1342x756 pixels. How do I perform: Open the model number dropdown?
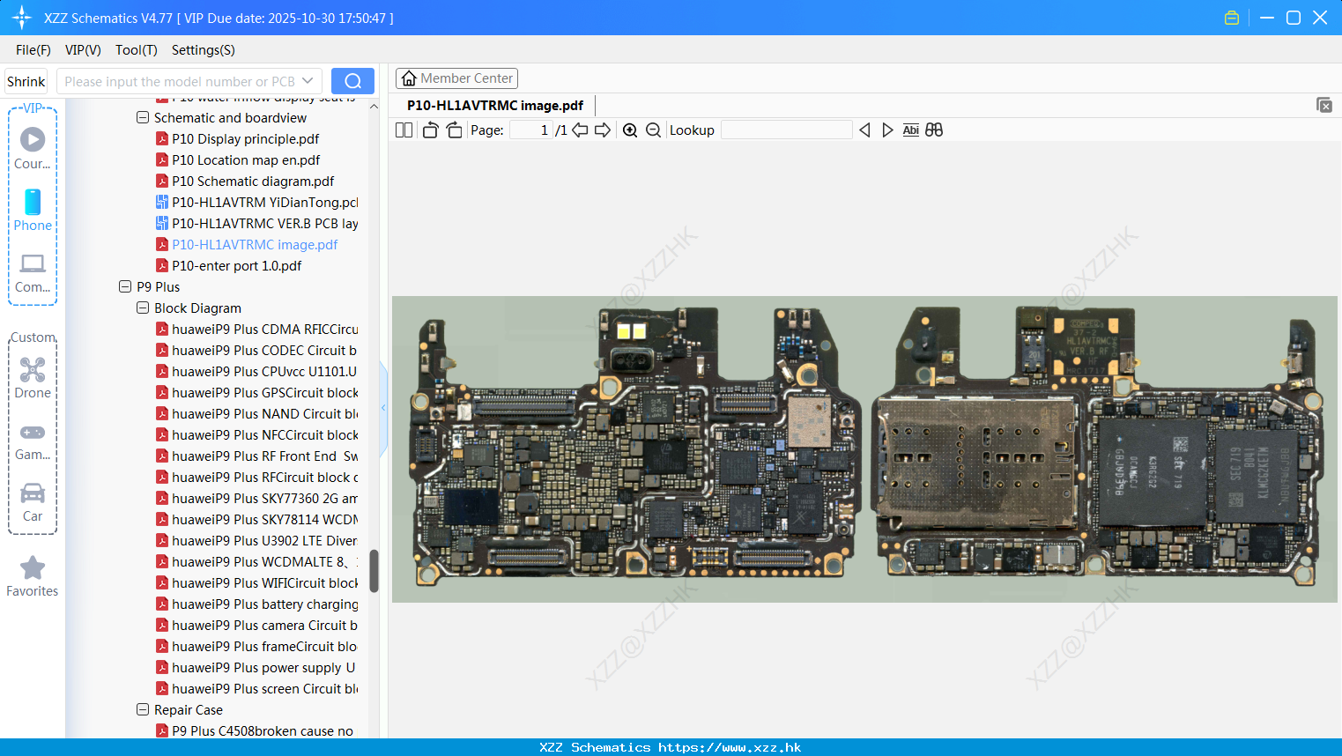click(x=308, y=80)
